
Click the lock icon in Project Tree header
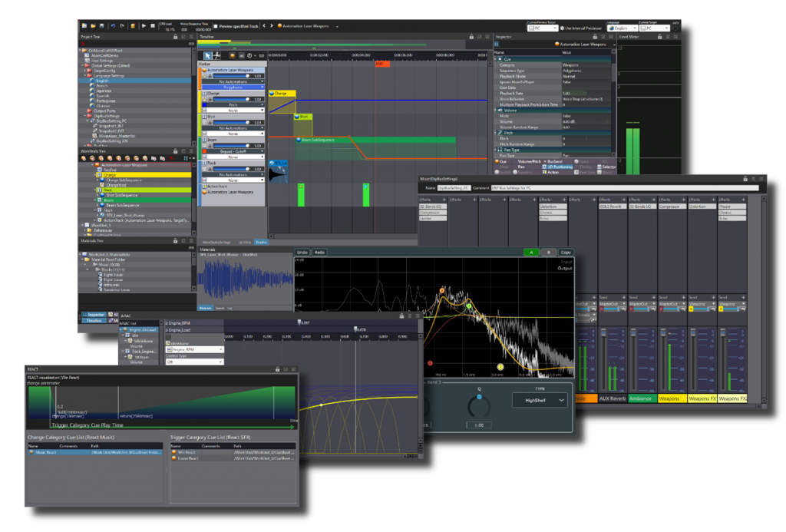point(175,36)
